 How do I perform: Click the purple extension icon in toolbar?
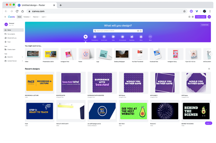coord(191,11)
